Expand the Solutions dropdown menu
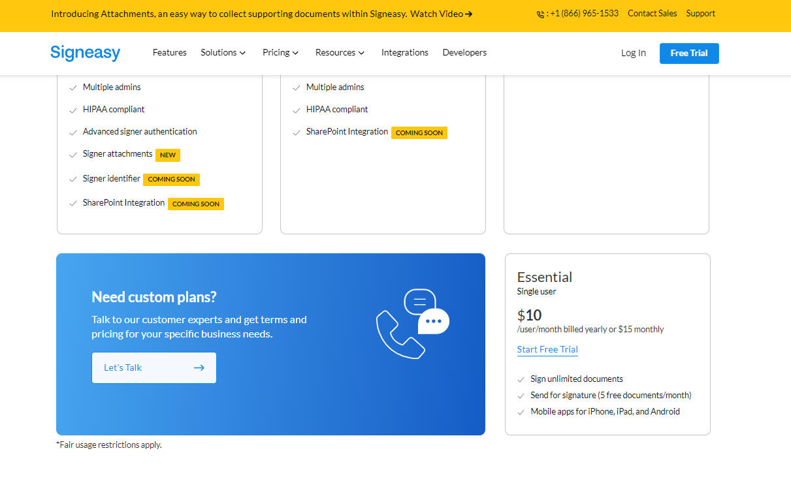The image size is (791, 485). (223, 52)
